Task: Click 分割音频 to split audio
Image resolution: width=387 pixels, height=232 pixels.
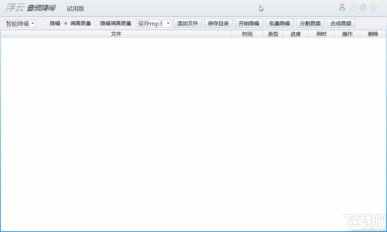Action: tap(310, 23)
